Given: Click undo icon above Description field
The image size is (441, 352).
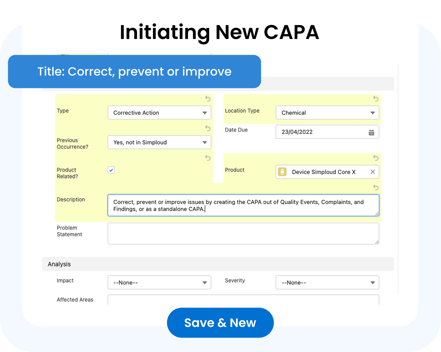Looking at the screenshot, I should 376,187.
